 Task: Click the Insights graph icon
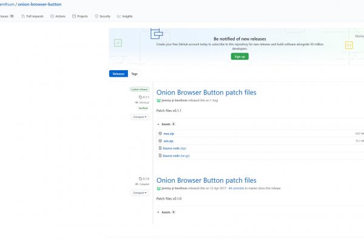pyautogui.click(x=119, y=16)
